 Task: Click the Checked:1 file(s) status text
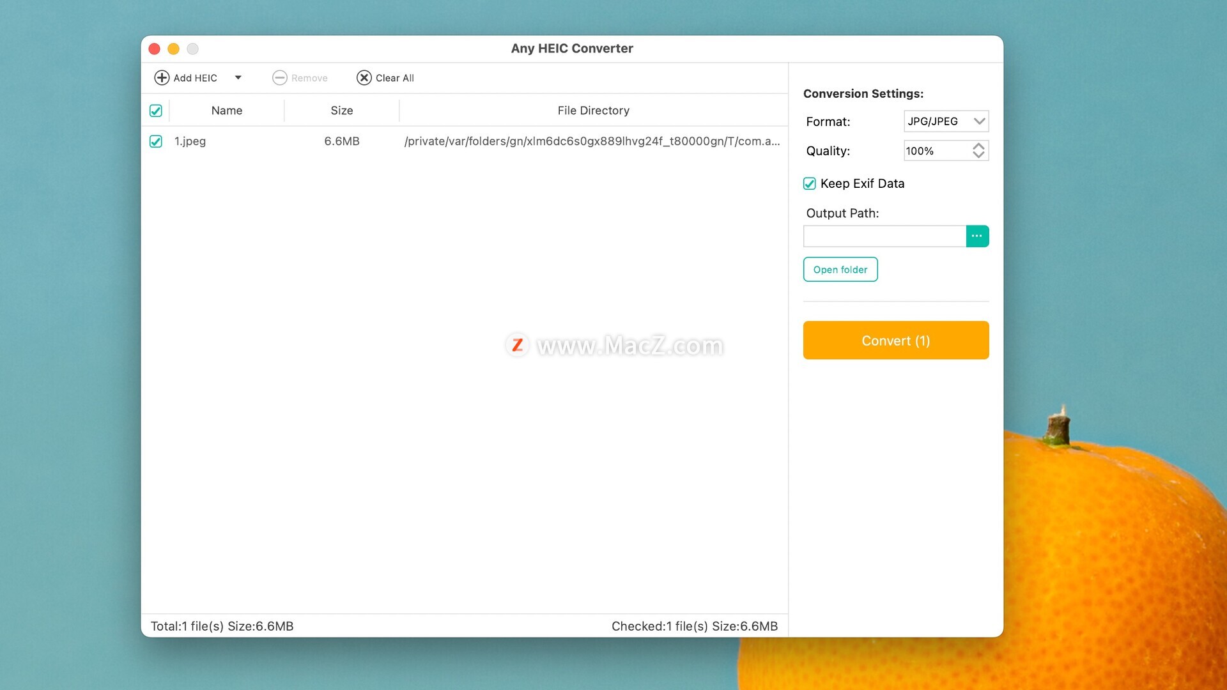point(695,626)
